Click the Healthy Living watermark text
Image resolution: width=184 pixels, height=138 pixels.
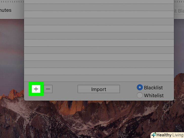(x=170, y=135)
